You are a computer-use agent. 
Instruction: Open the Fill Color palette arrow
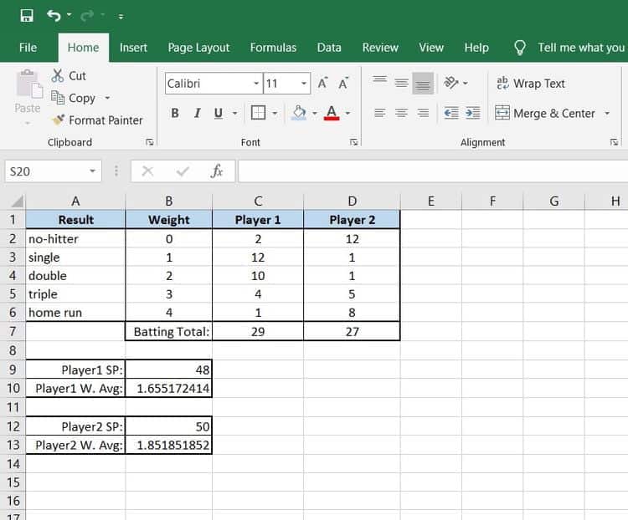pos(314,114)
